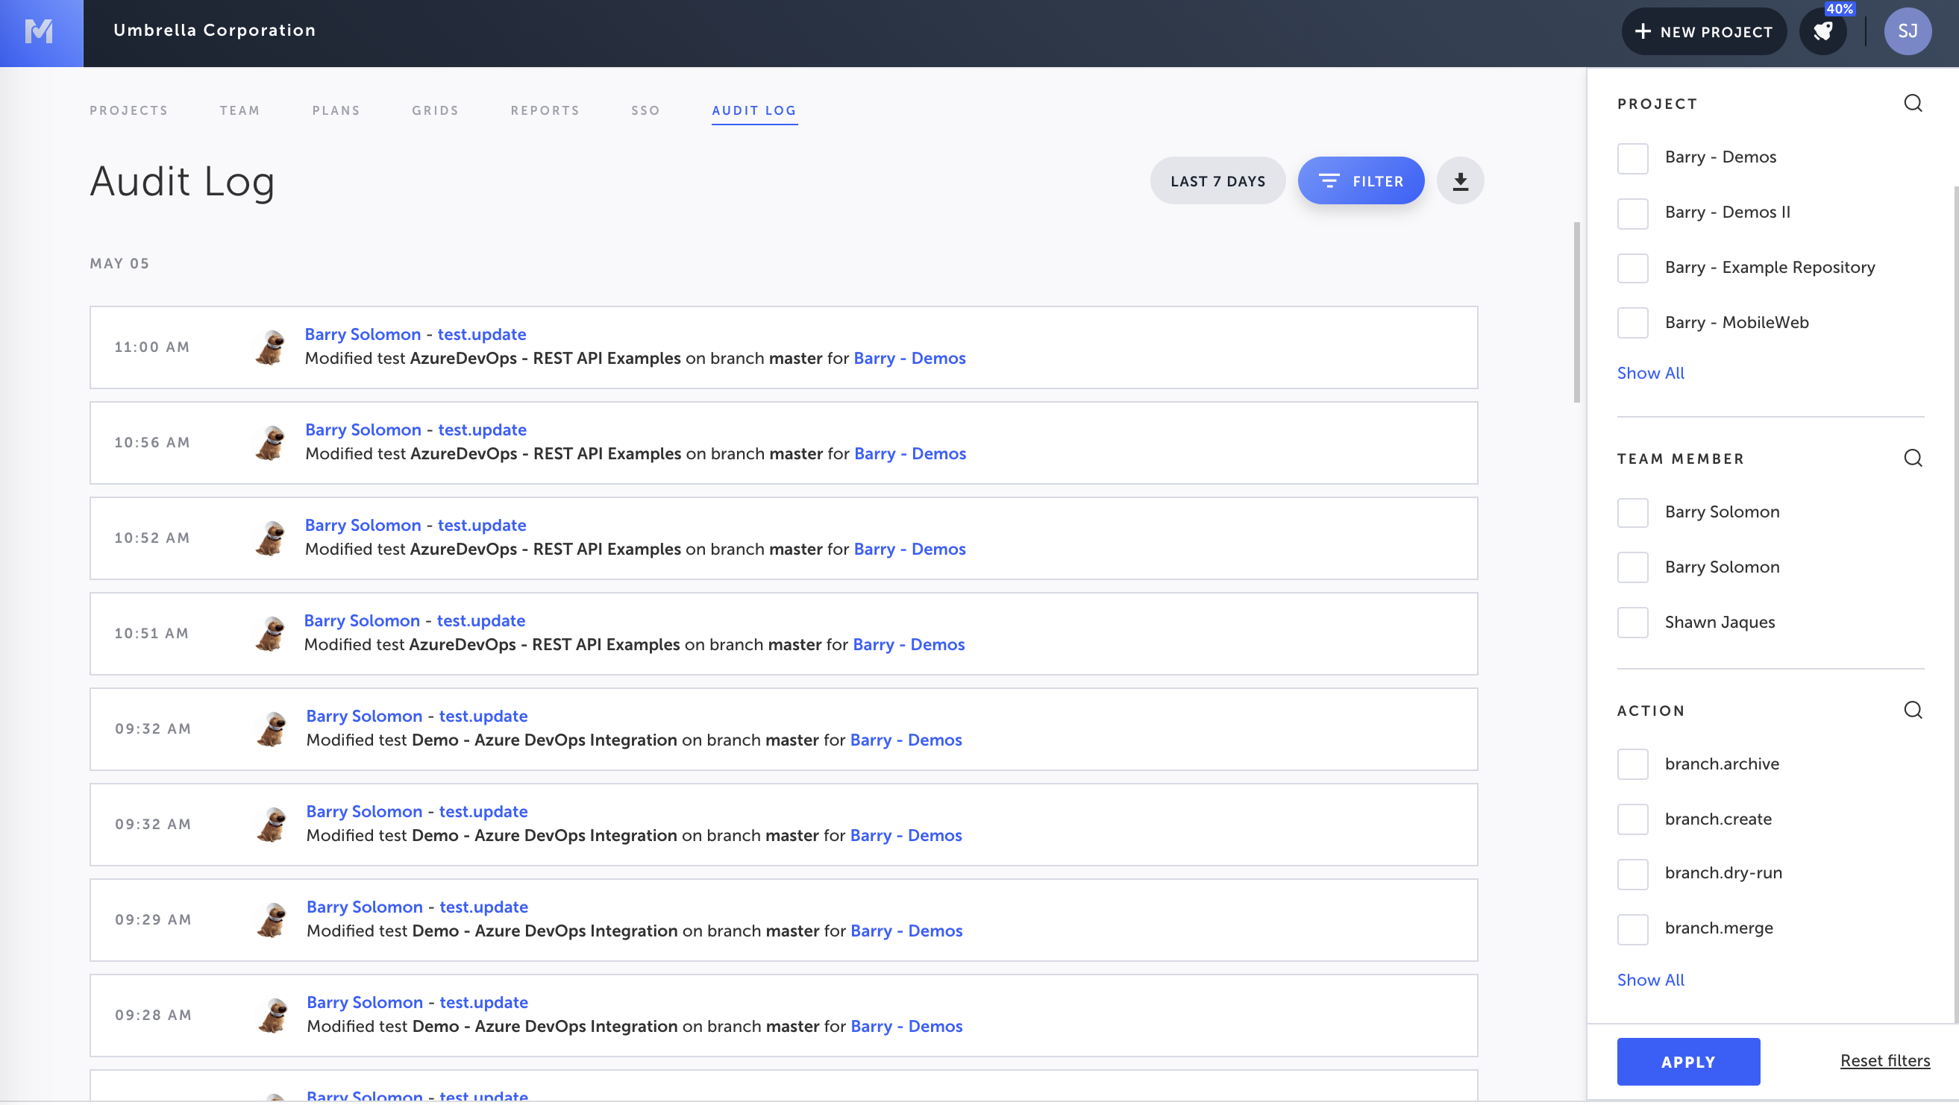The image size is (1959, 1105).
Task: Click the SJ user avatar
Action: [x=1907, y=32]
